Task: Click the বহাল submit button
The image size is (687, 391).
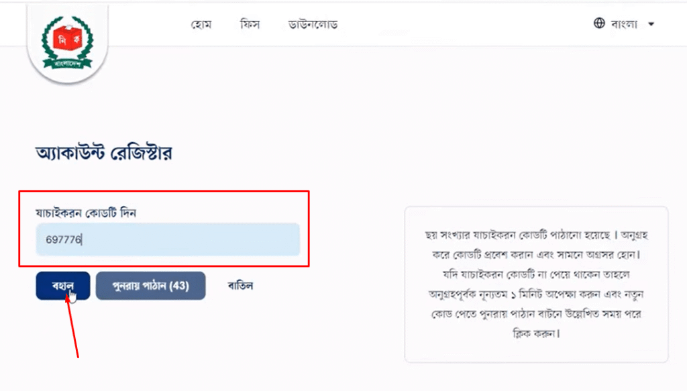Action: click(63, 286)
